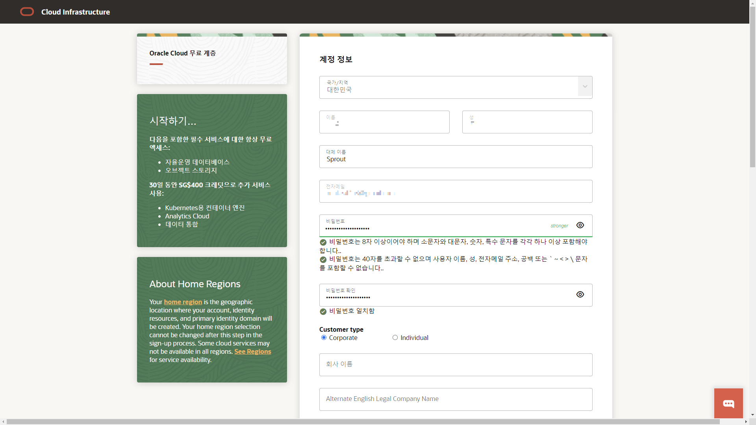
Task: Click the horizontal scrollbar at bottom
Action: pyautogui.click(x=362, y=421)
